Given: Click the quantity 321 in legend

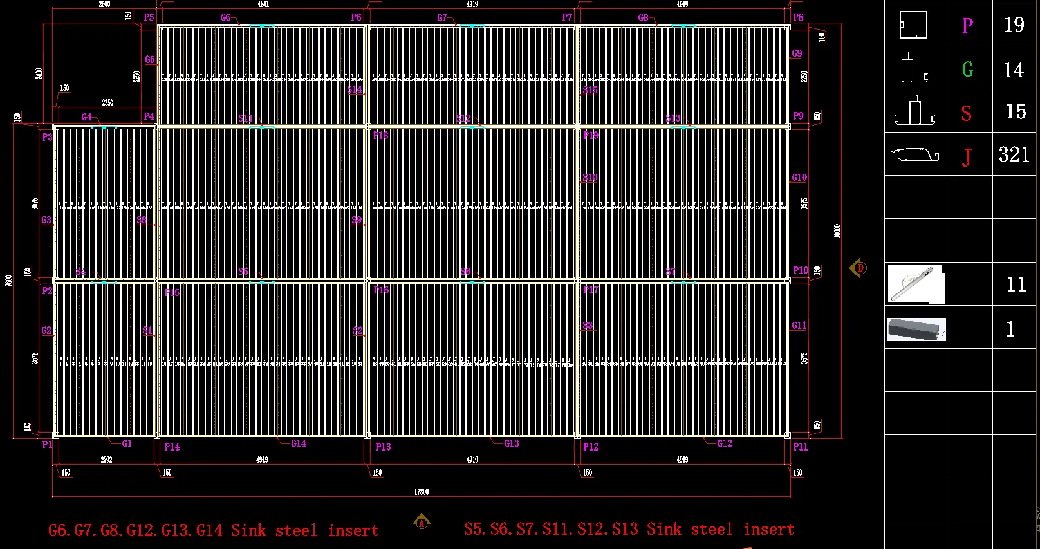Looking at the screenshot, I should [x=1014, y=154].
